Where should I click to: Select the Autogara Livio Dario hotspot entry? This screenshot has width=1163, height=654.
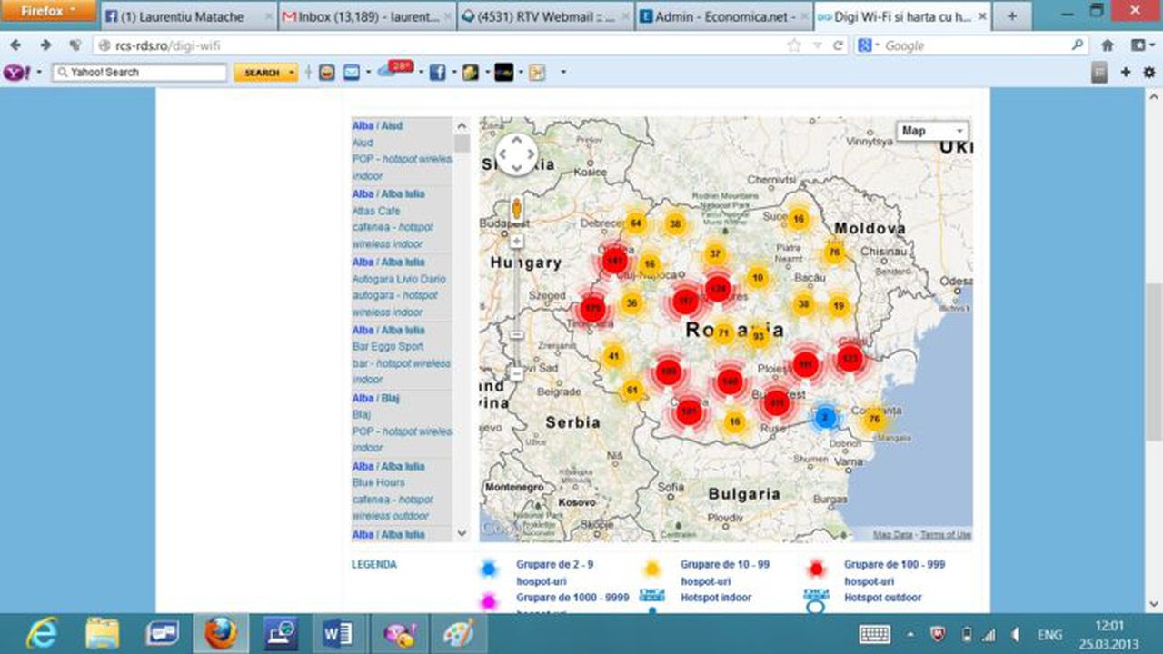(399, 279)
